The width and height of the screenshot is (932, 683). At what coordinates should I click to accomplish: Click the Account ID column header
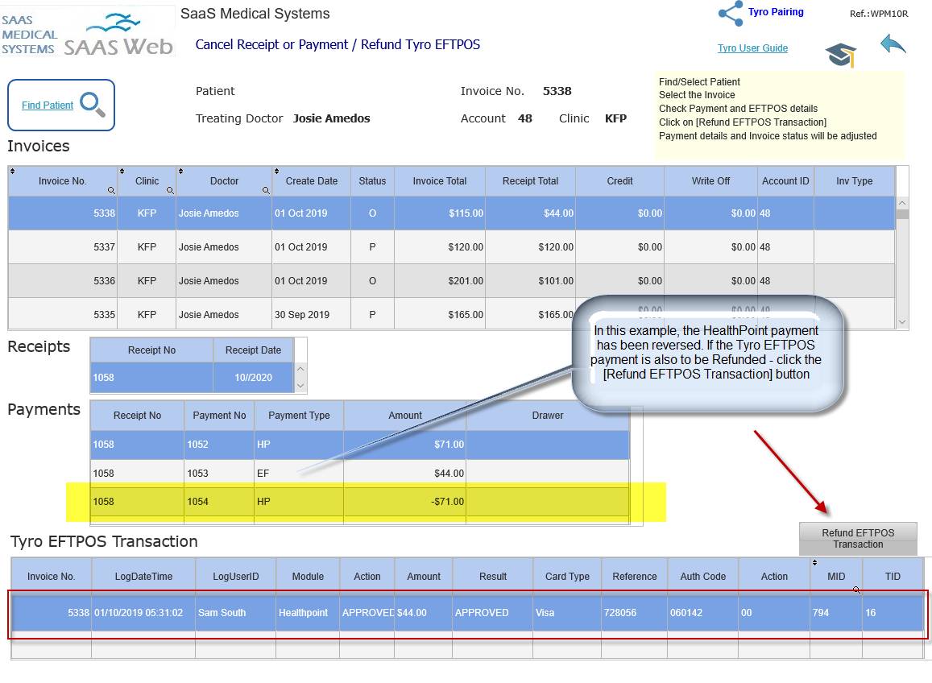click(x=785, y=181)
